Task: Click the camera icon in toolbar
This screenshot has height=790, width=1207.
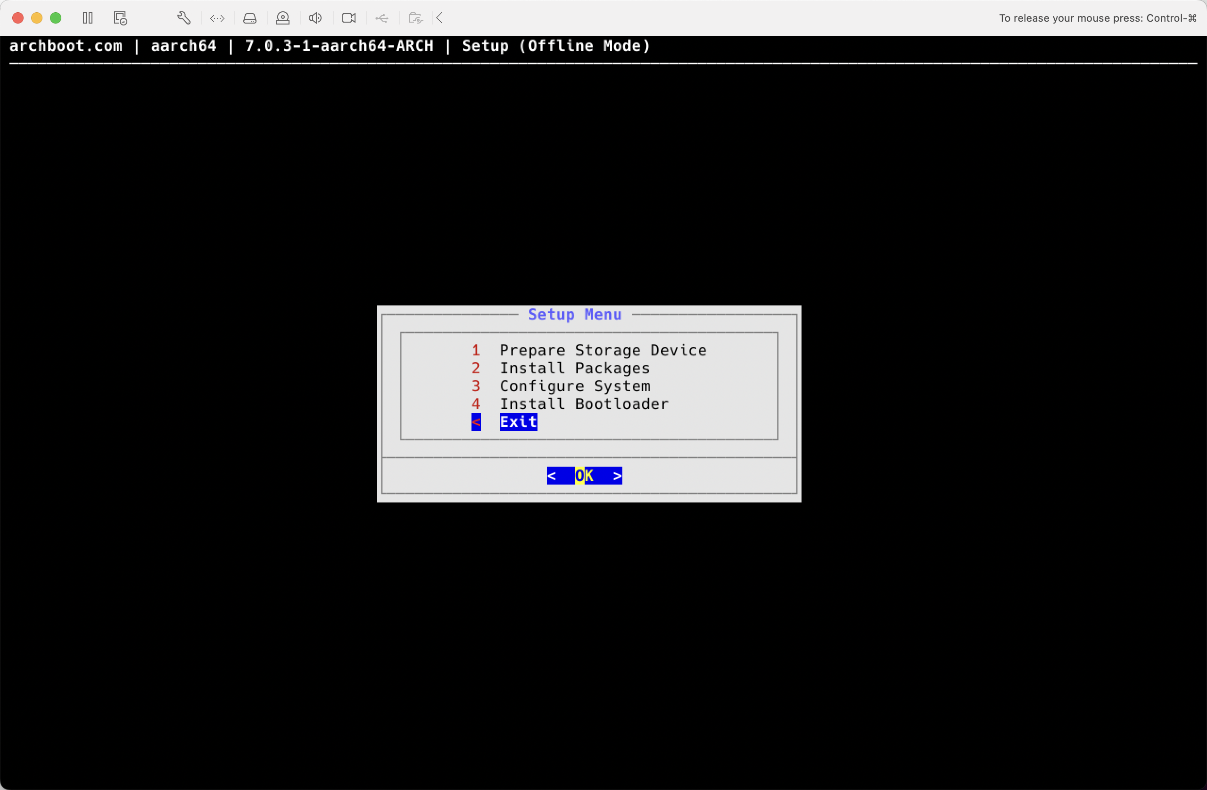Action: pos(349,18)
